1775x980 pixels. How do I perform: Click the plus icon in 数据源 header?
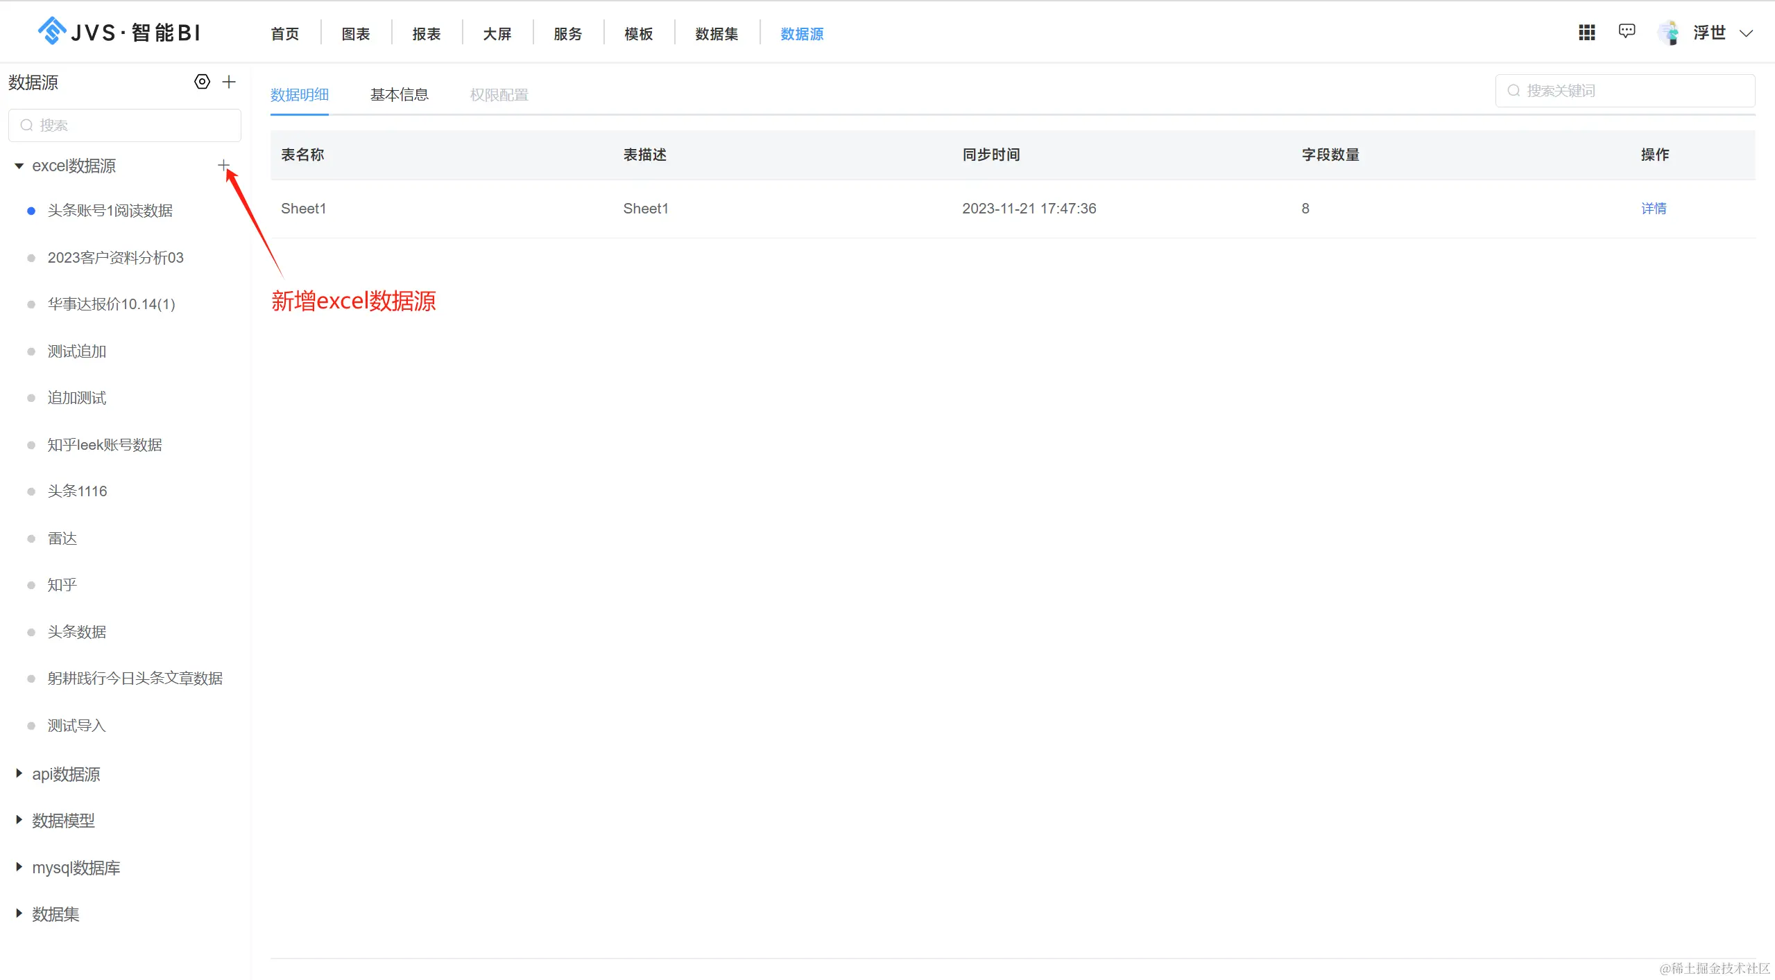[229, 82]
